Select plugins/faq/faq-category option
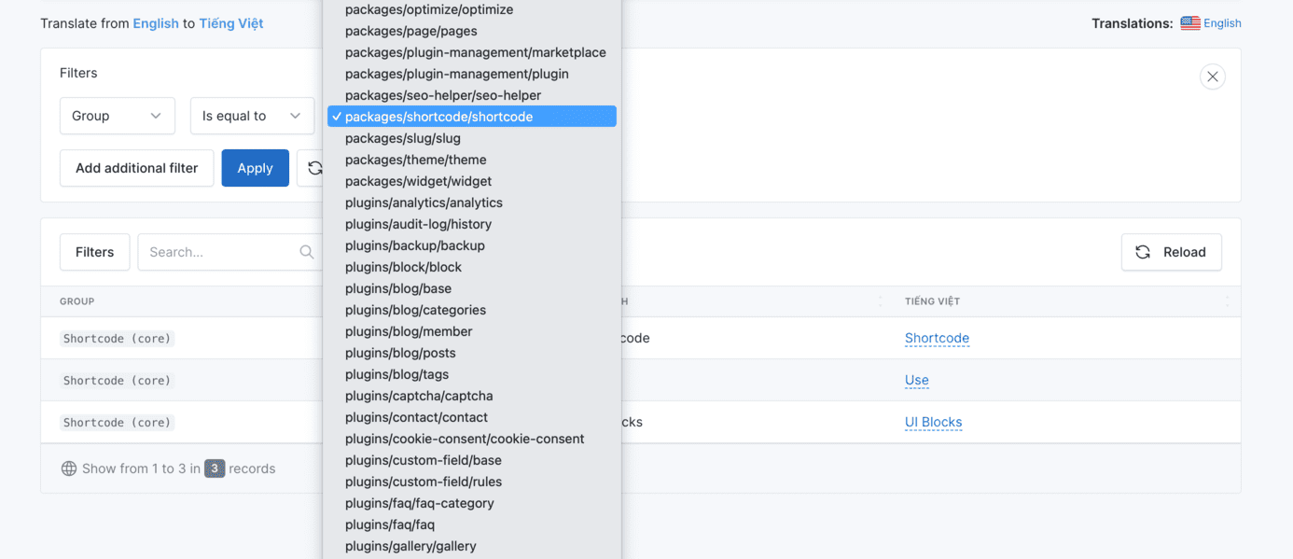The width and height of the screenshot is (1293, 559). click(419, 503)
